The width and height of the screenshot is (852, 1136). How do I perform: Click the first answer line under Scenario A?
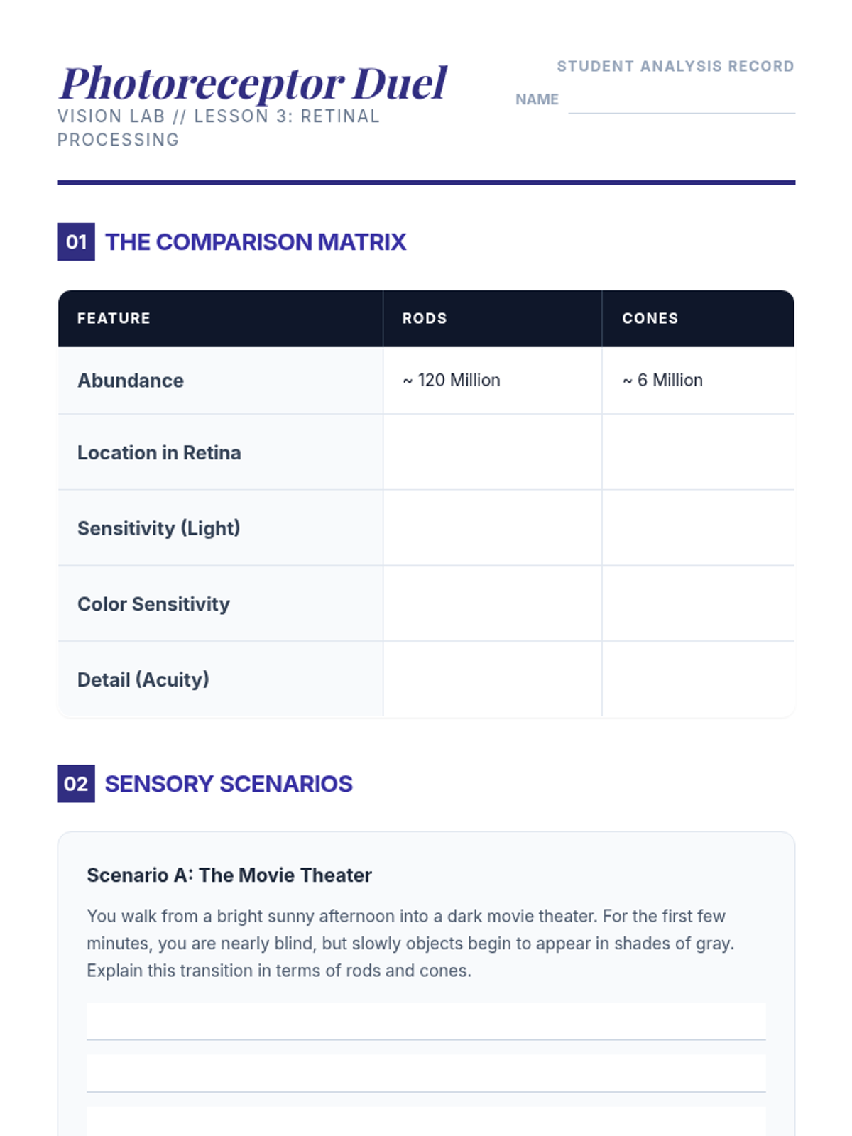click(x=426, y=1022)
